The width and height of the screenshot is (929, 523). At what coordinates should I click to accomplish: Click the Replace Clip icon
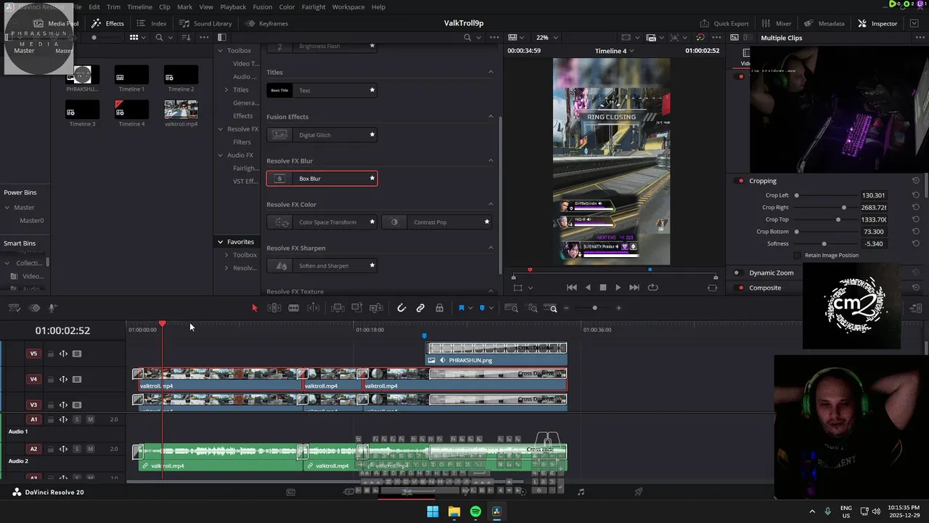pyautogui.click(x=376, y=308)
